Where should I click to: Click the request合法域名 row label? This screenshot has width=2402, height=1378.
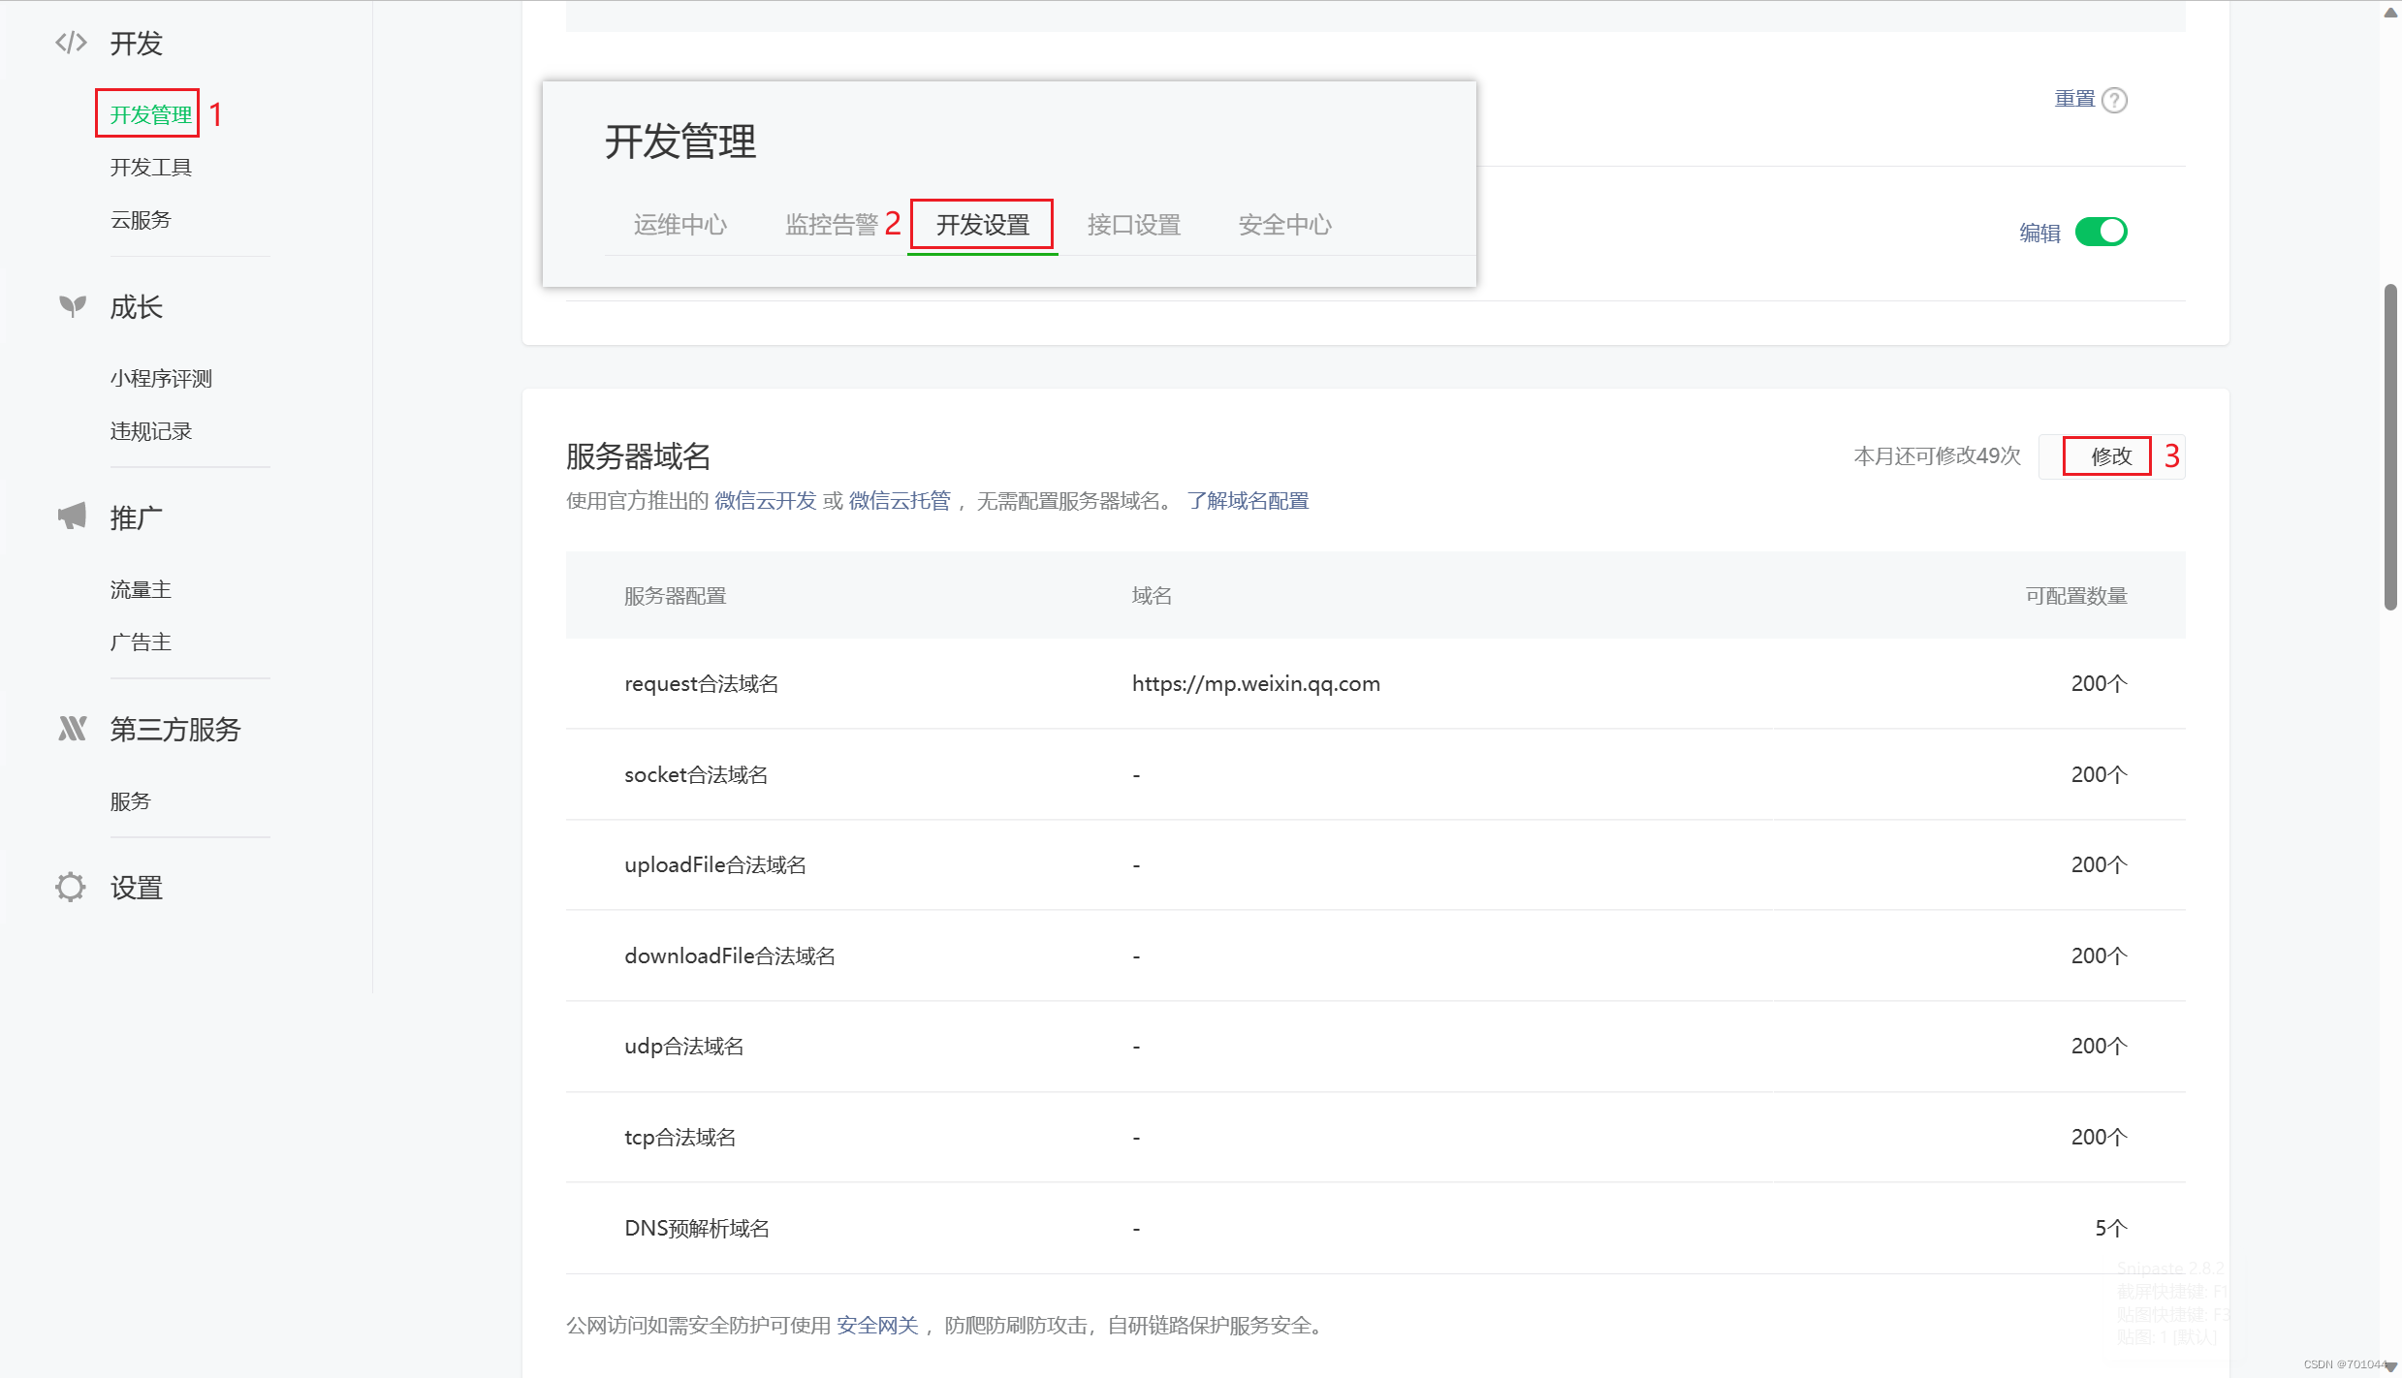(x=701, y=683)
